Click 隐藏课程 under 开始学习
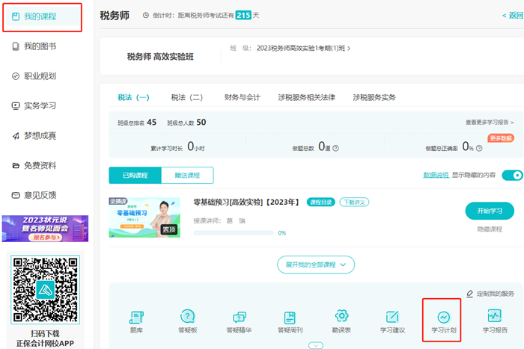Viewport: 524px width, 349px height. coord(490,229)
